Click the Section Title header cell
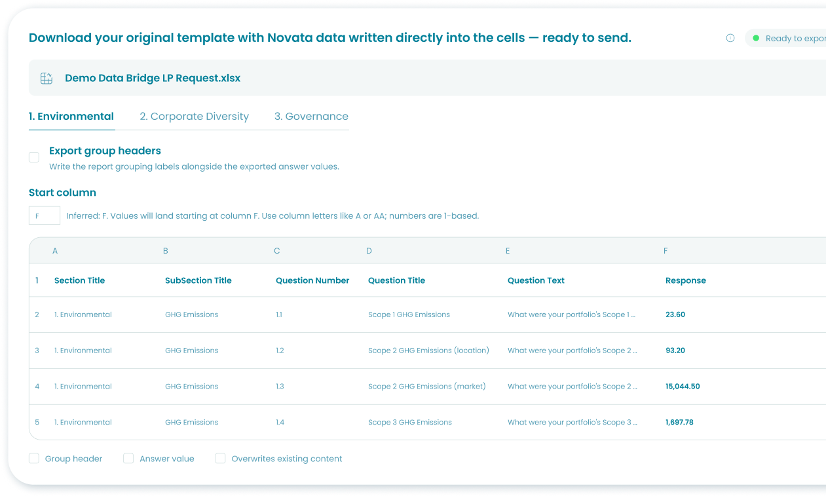 [79, 280]
